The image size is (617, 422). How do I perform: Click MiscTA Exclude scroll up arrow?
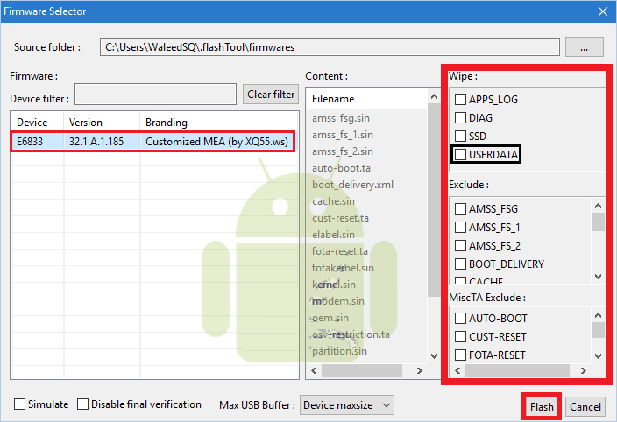pos(598,315)
